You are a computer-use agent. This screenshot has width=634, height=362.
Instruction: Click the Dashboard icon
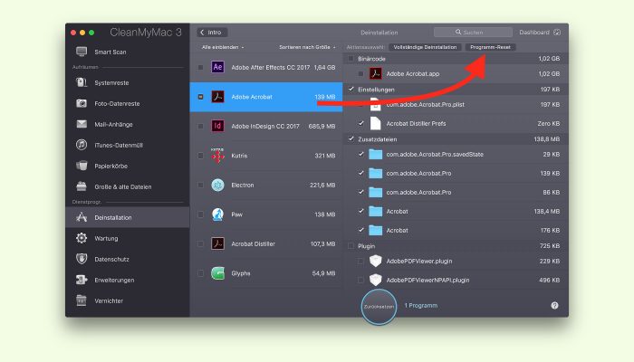point(557,33)
